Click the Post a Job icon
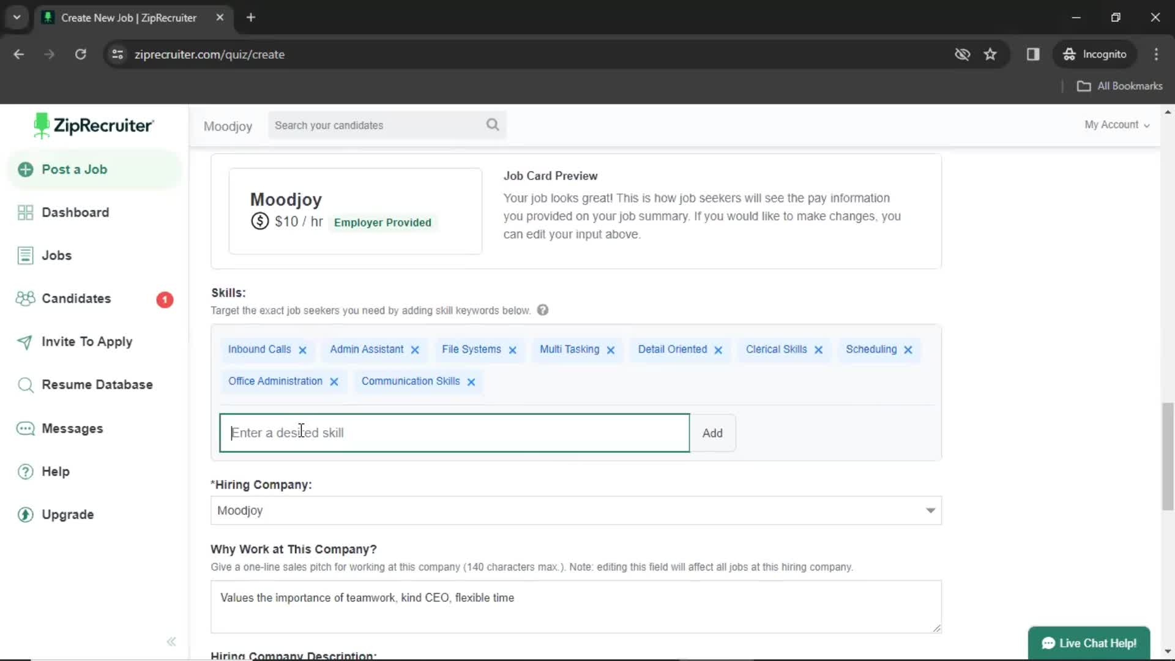This screenshot has height=661, width=1175. [x=24, y=169]
